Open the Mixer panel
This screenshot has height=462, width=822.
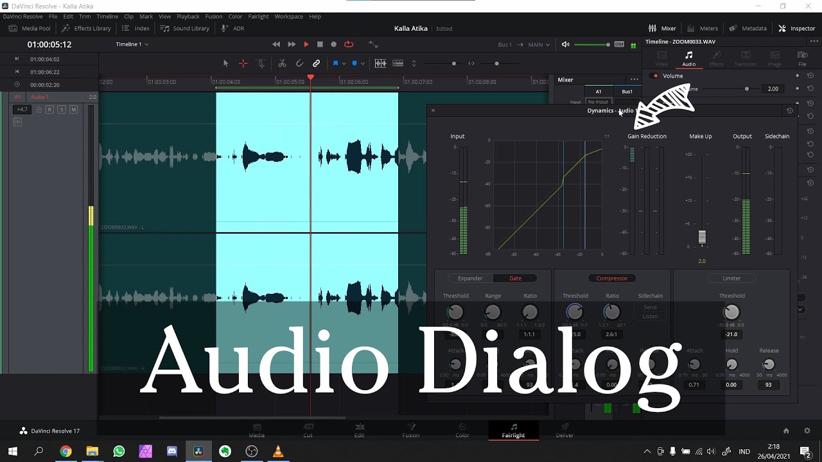(662, 28)
